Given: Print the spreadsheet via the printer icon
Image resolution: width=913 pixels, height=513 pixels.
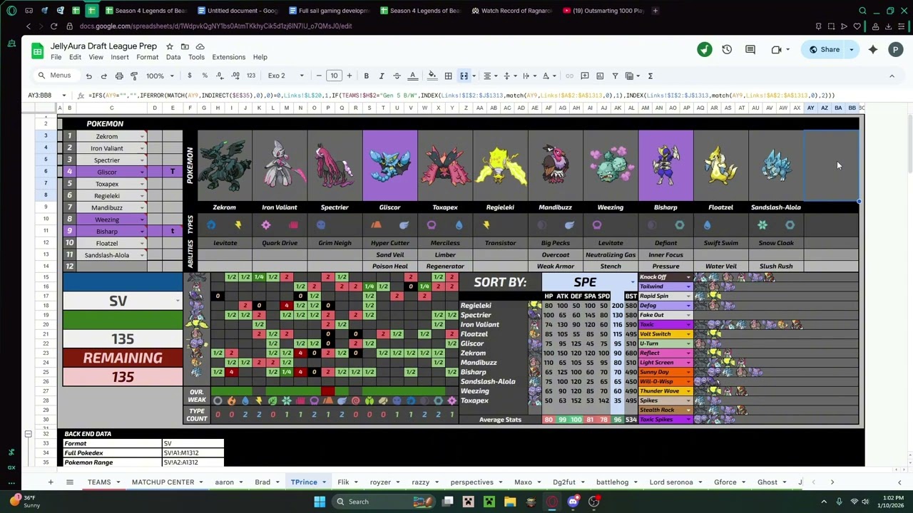Looking at the screenshot, I should [x=119, y=76].
